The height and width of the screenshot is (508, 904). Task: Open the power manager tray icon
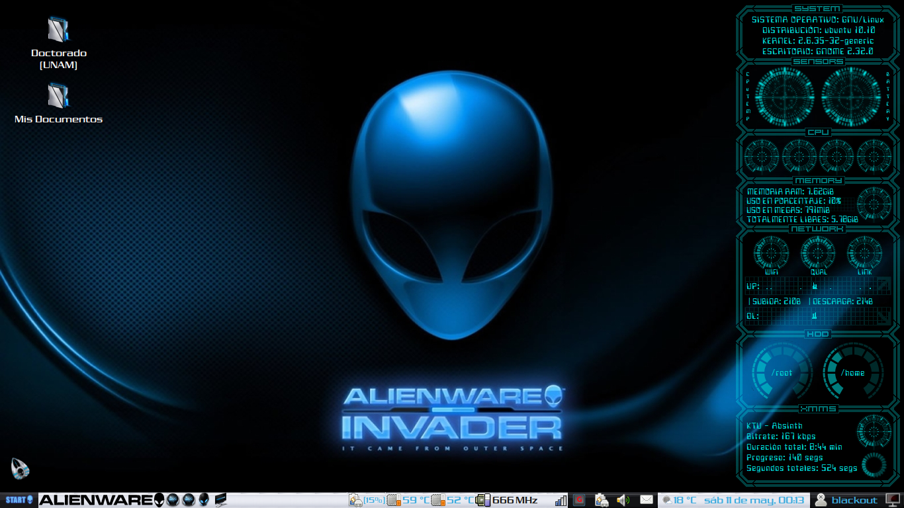602,500
